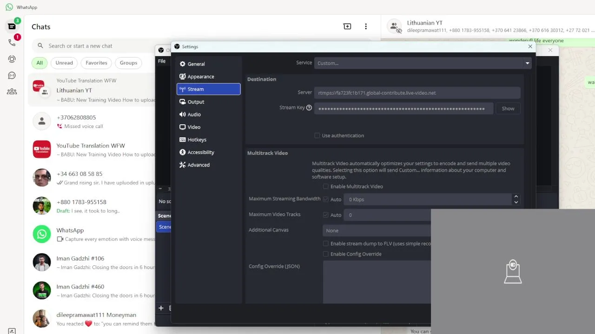Enable Config Override checkbox
Image resolution: width=595 pixels, height=334 pixels.
(326, 254)
